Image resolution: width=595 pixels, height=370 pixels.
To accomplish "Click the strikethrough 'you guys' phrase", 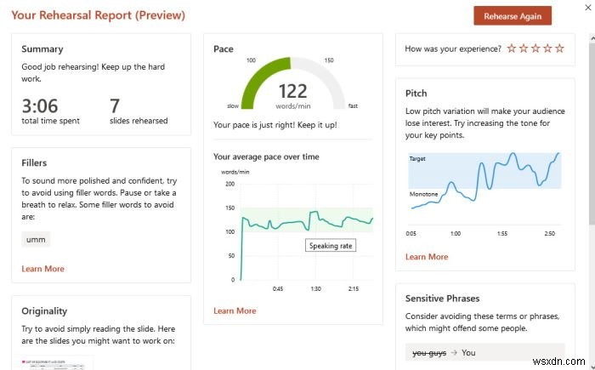I will click(x=429, y=352).
